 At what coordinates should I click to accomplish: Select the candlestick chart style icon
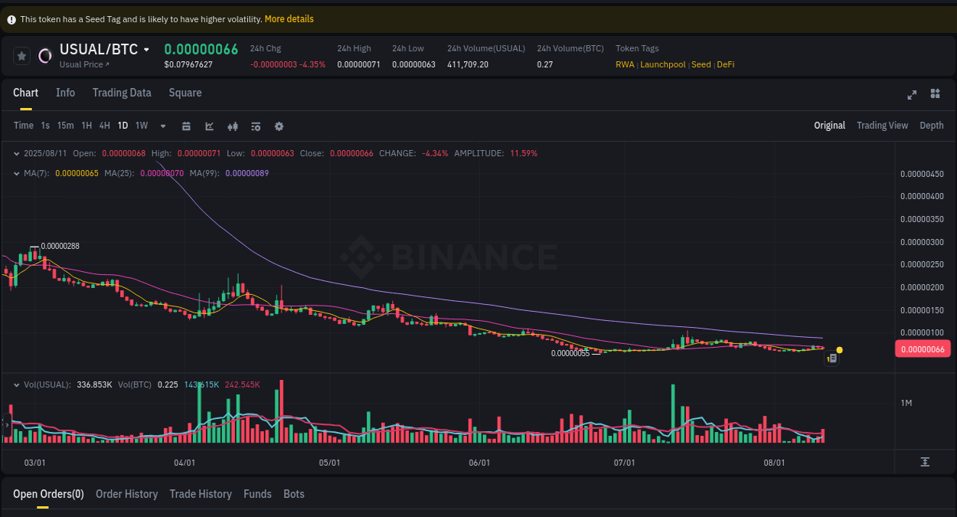click(x=233, y=126)
